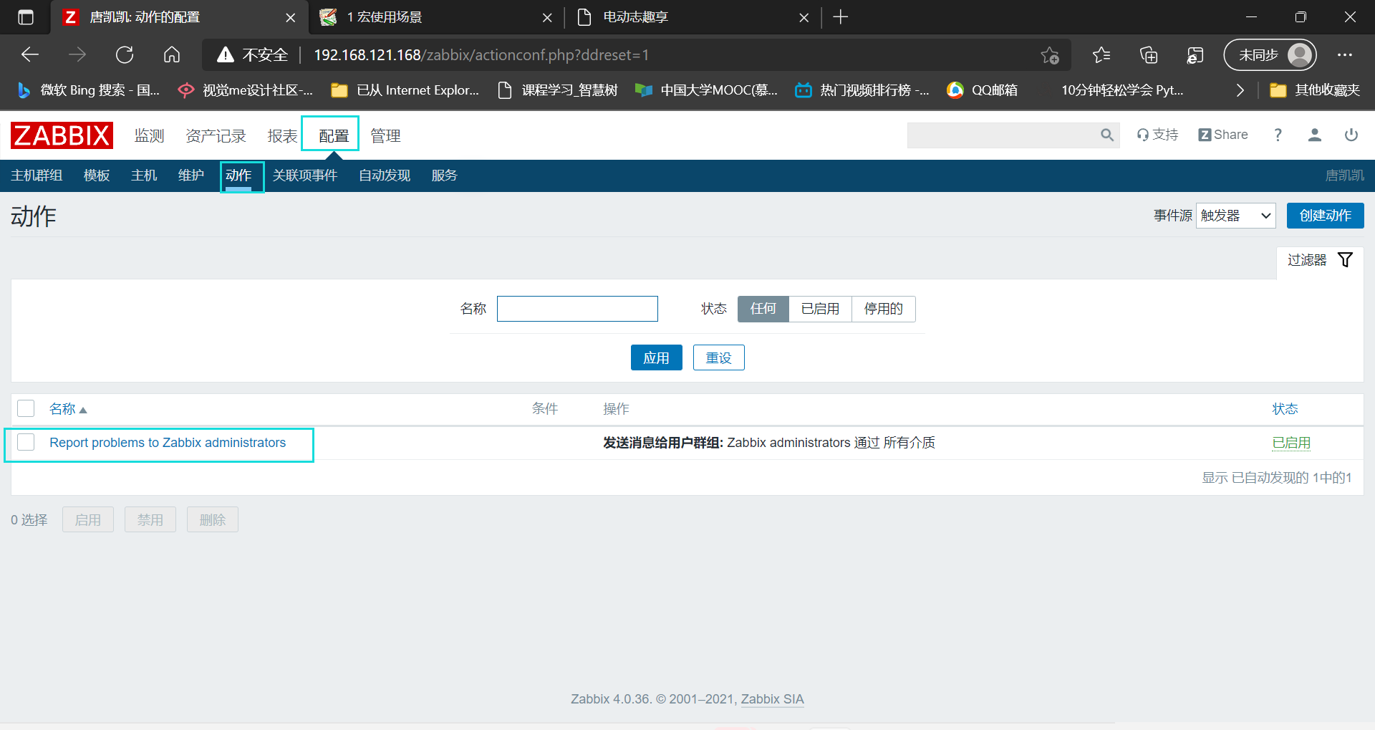1375x730 pixels.
Task: Open the browser home page
Action: point(172,54)
